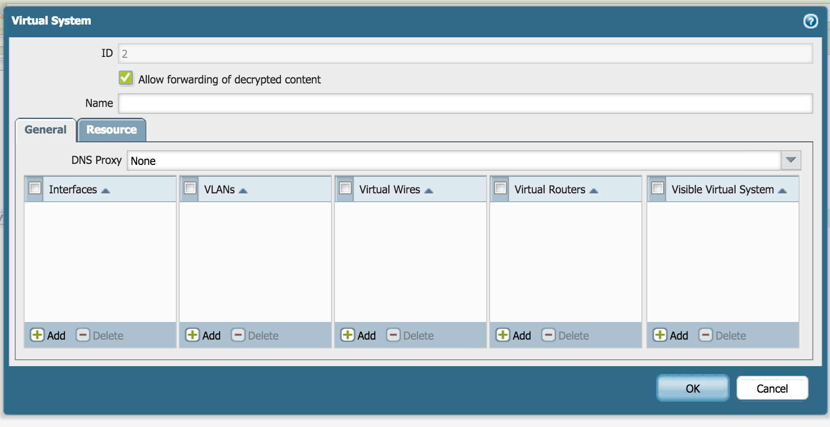Click the Delete icon under Virtual Routers
This screenshot has height=427, width=830.
click(x=549, y=335)
